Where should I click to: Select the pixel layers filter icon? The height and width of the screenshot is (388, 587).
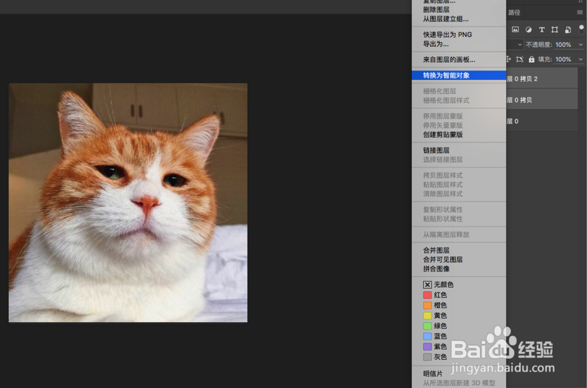click(515, 29)
